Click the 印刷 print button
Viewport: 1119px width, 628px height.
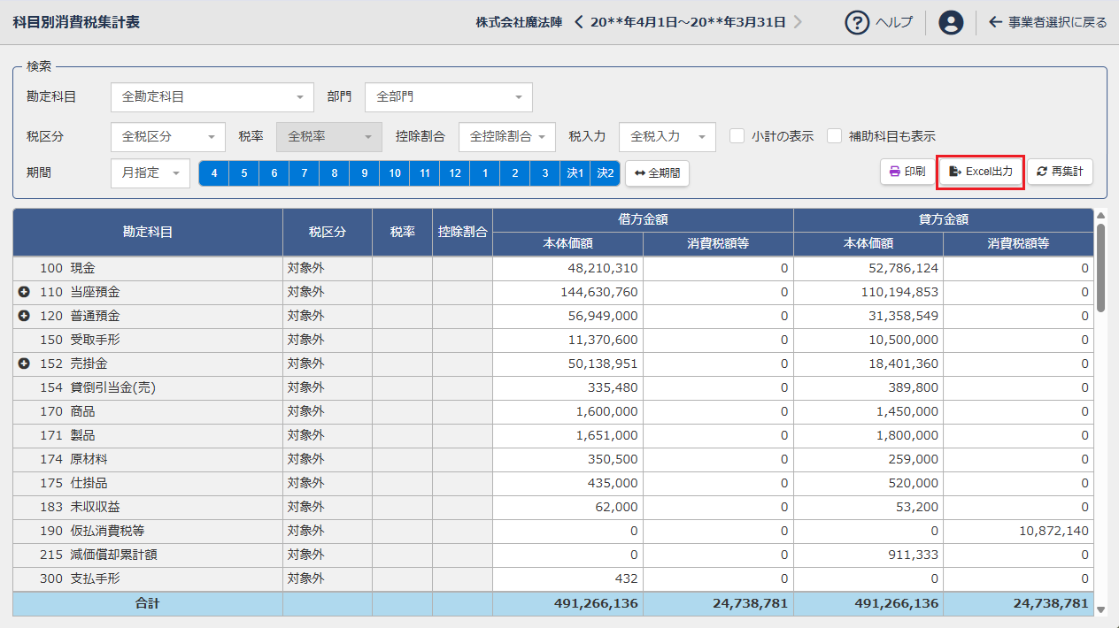(x=907, y=172)
